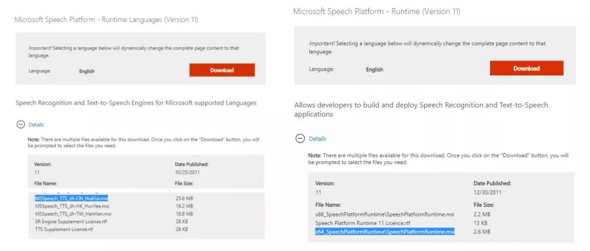Select x64_SpeechPlatformRuntime\SpeechPlatformRuntime.msi file
Viewport: 590px width, 251px height.
(385, 231)
